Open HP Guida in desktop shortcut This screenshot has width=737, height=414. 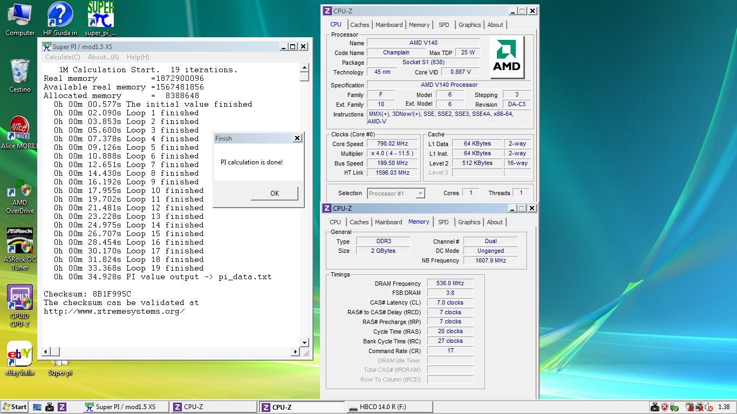[x=60, y=20]
